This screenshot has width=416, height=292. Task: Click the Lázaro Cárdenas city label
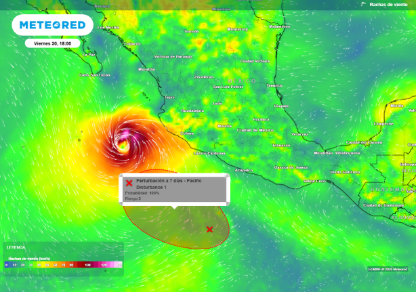(x=209, y=153)
